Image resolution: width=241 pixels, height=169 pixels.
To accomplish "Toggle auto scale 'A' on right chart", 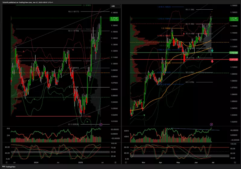I will (235, 162).
